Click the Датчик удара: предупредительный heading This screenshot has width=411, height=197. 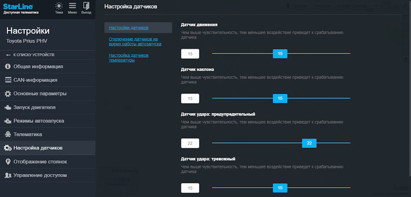tap(218, 114)
